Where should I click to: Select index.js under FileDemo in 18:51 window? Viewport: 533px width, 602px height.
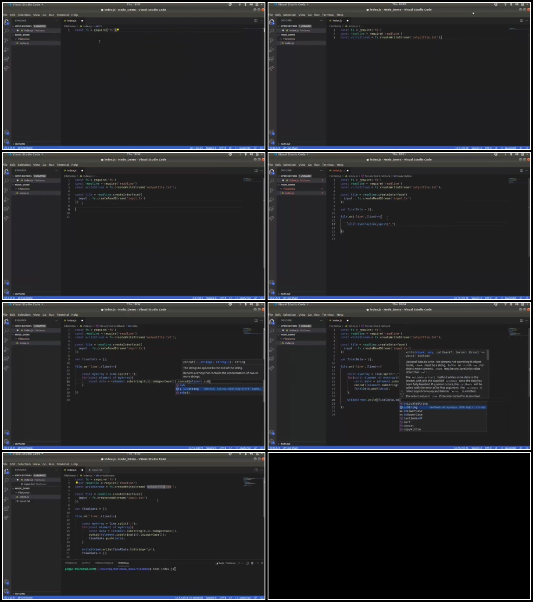(x=290, y=193)
